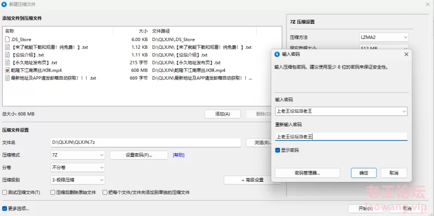The height and width of the screenshot is (216, 434).
Task: Toggle 更多选项 checkbox
Action: [4, 208]
